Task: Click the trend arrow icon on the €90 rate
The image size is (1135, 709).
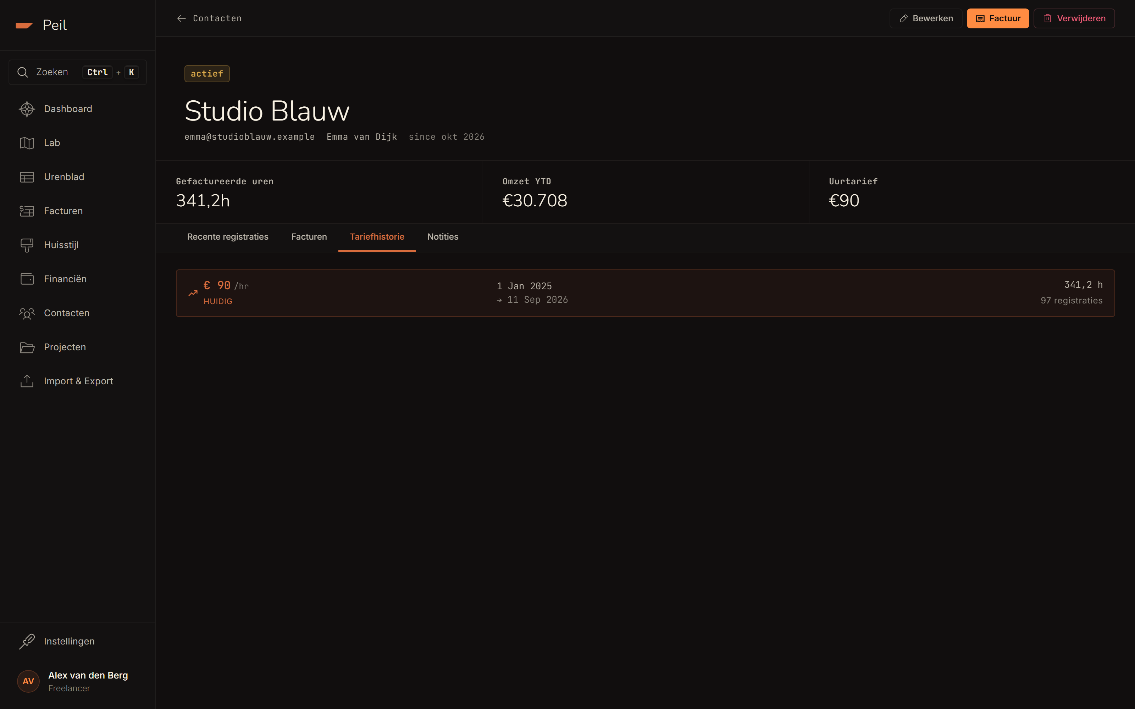Action: pyautogui.click(x=193, y=293)
